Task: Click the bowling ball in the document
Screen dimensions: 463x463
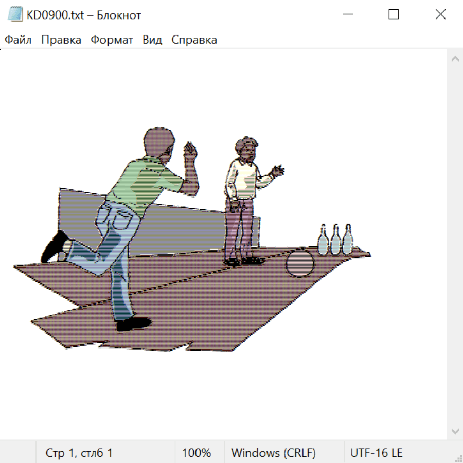Action: (299, 264)
